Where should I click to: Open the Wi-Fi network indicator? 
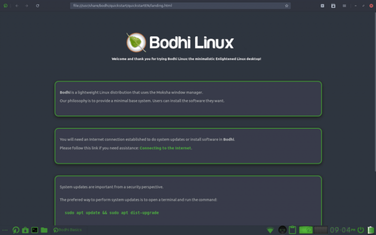pyautogui.click(x=270, y=230)
